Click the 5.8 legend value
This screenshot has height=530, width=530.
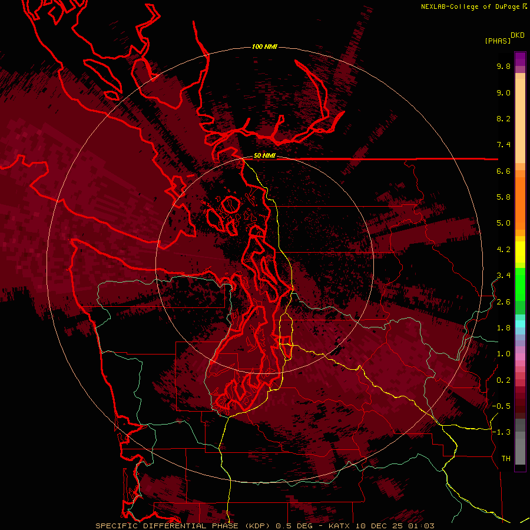[x=503, y=197]
